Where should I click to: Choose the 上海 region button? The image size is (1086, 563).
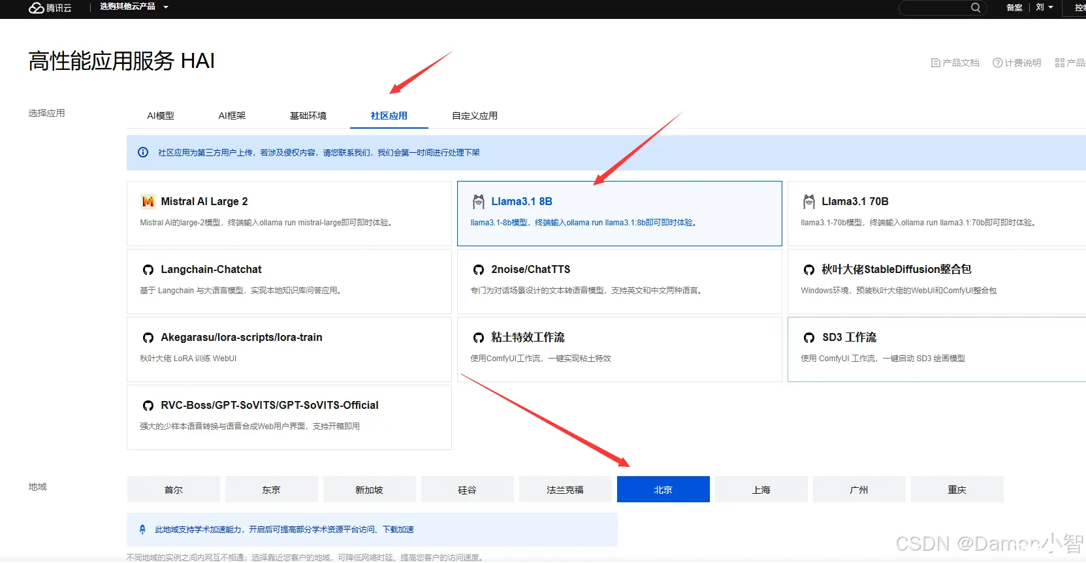[x=761, y=489]
